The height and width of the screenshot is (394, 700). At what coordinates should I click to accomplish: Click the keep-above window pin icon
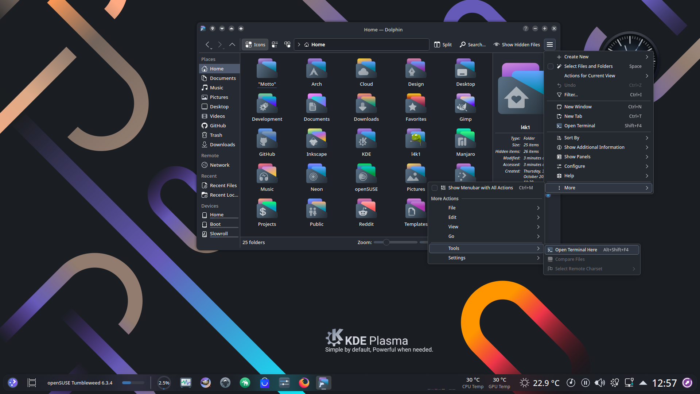pyautogui.click(x=213, y=28)
